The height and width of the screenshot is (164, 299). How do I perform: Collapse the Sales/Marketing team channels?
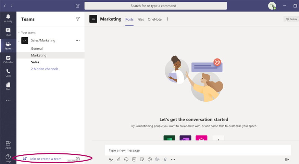tap(19, 41)
